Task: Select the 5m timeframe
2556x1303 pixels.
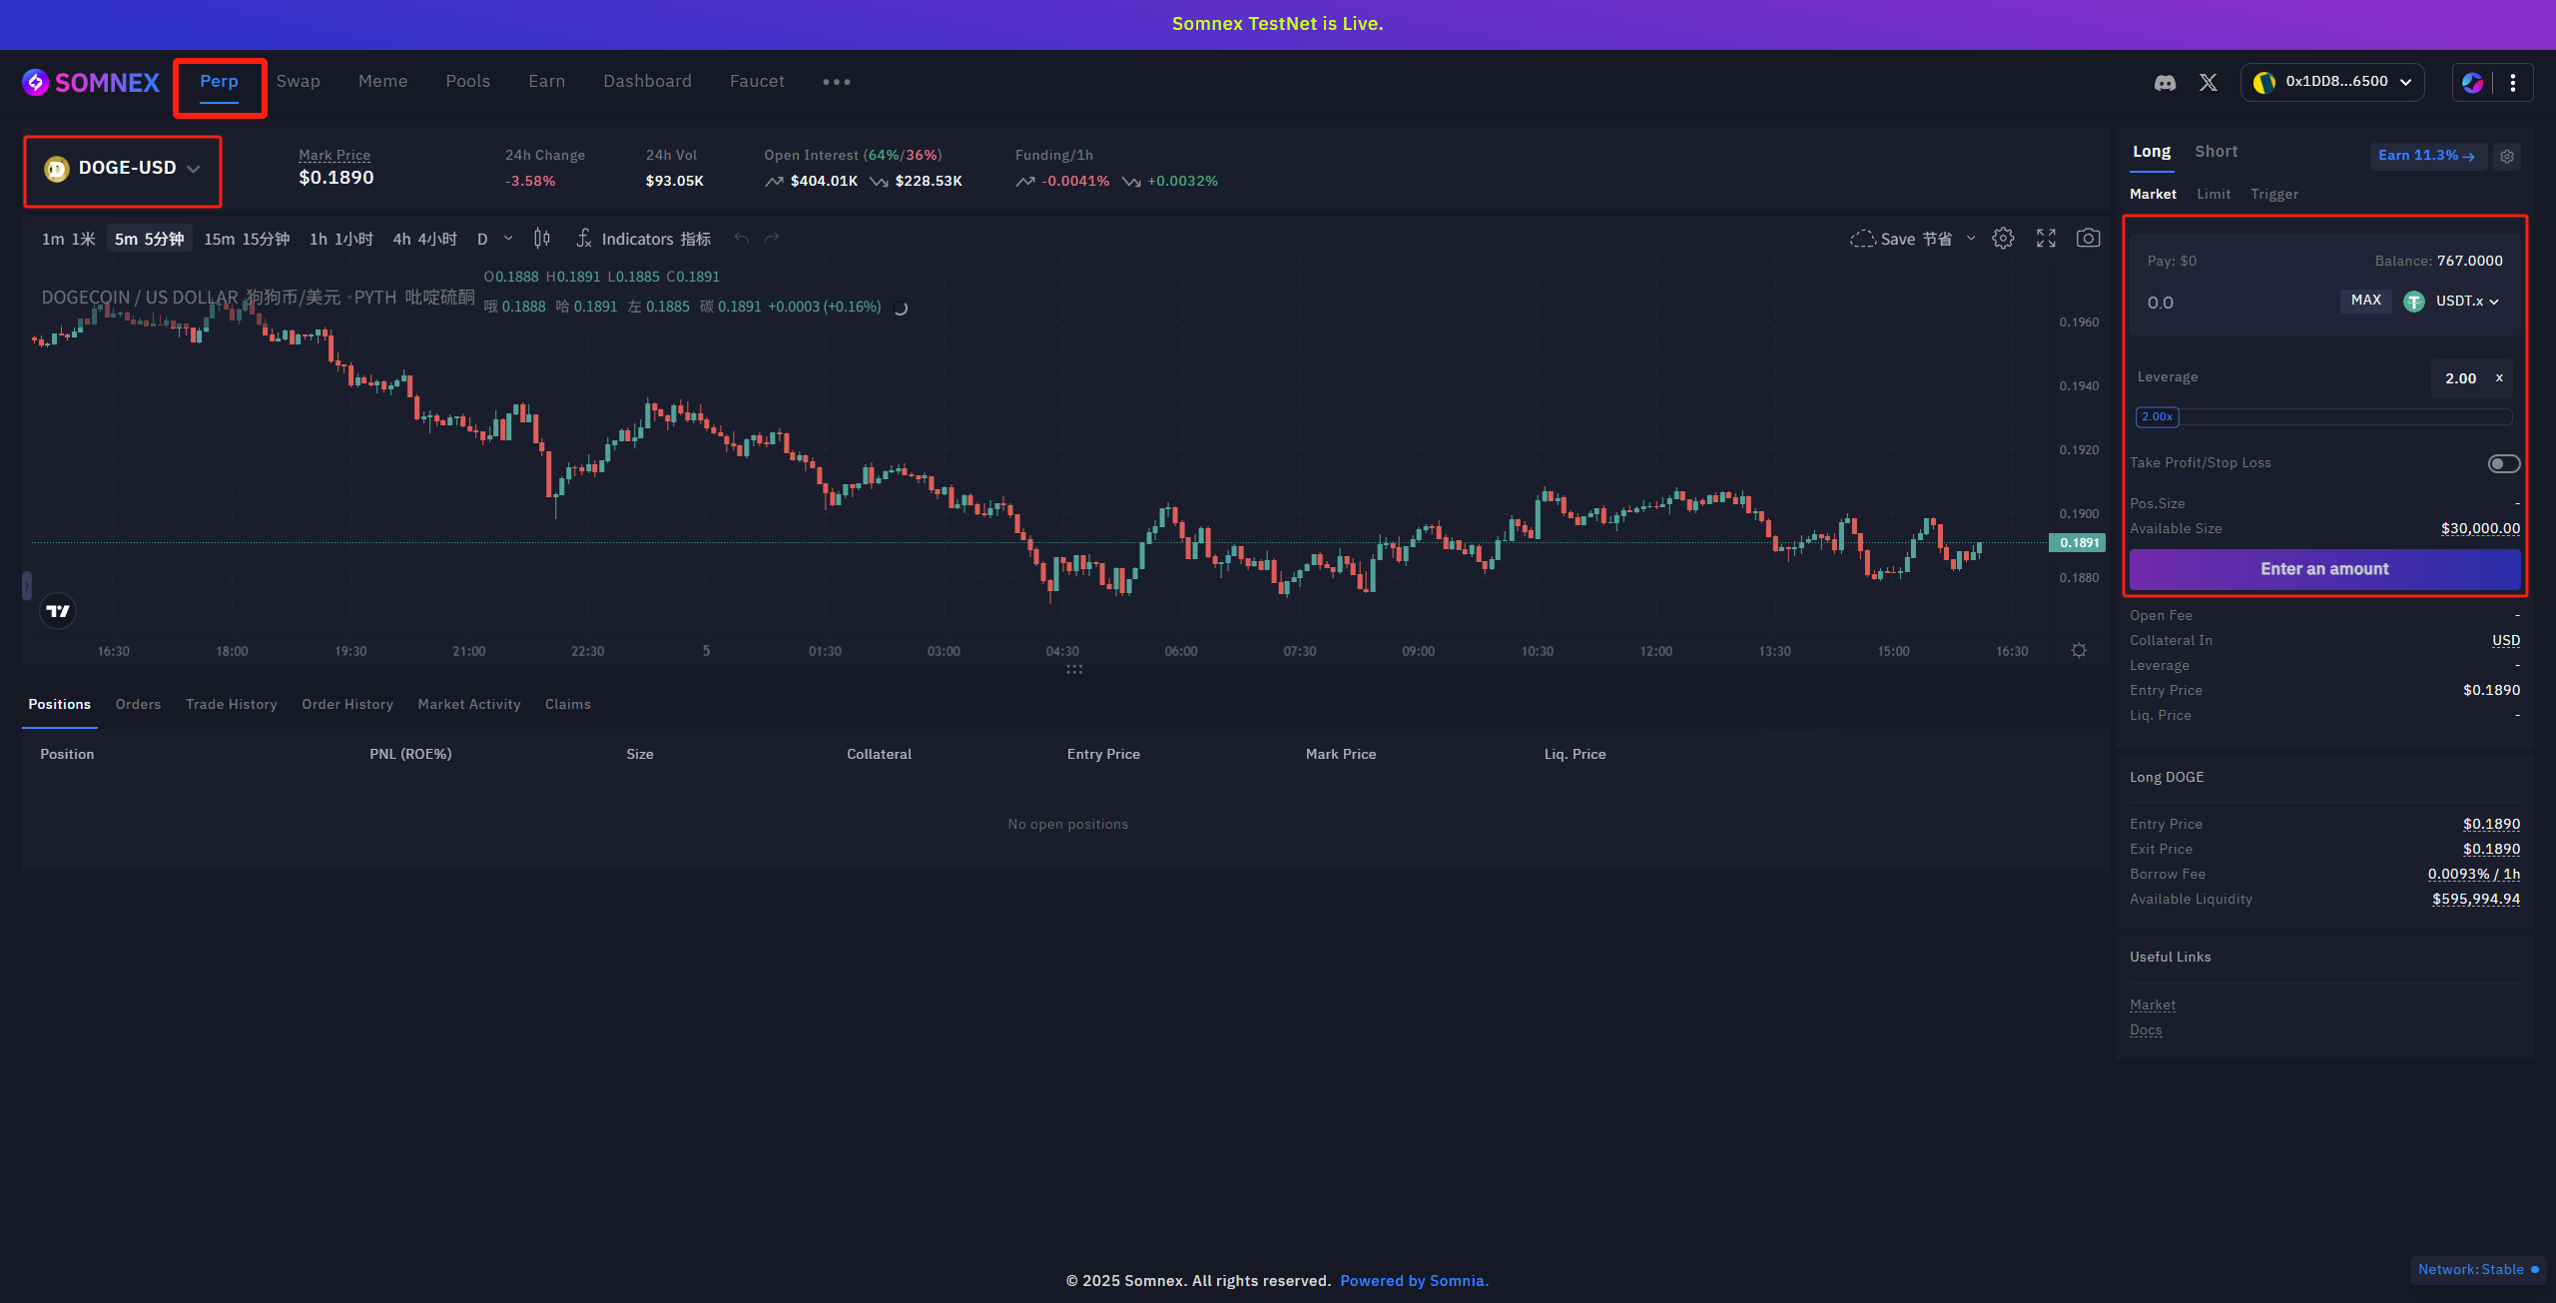Action: point(149,240)
